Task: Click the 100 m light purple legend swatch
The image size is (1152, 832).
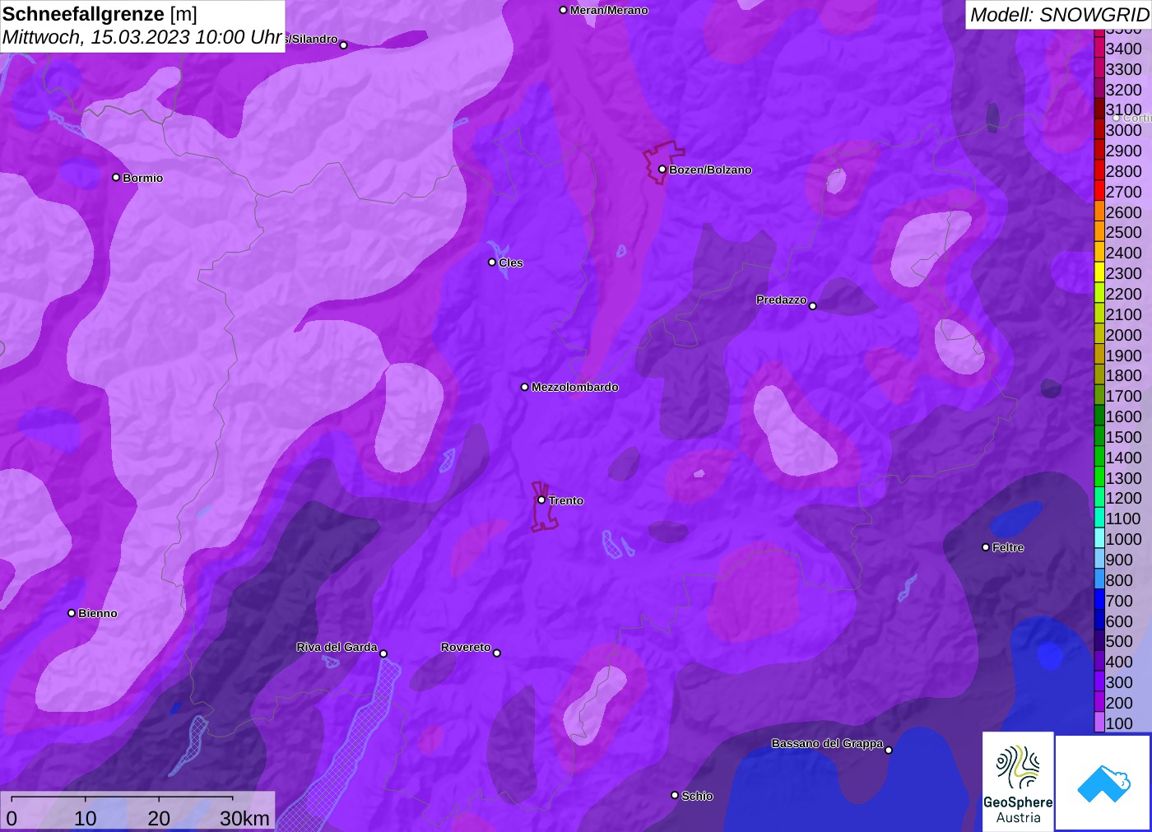Action: 1099,723
